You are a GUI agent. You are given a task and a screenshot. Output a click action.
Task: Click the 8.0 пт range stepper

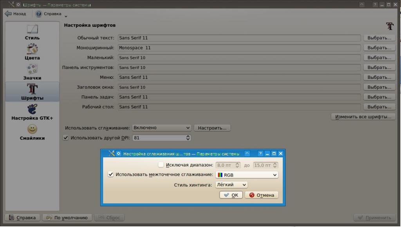pyautogui.click(x=237, y=165)
